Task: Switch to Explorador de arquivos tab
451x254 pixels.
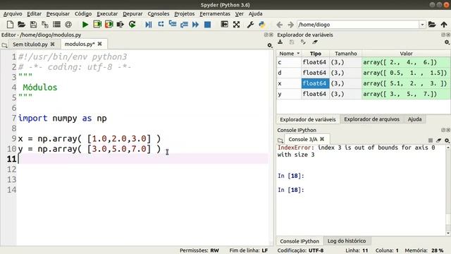Action: tap(371, 119)
